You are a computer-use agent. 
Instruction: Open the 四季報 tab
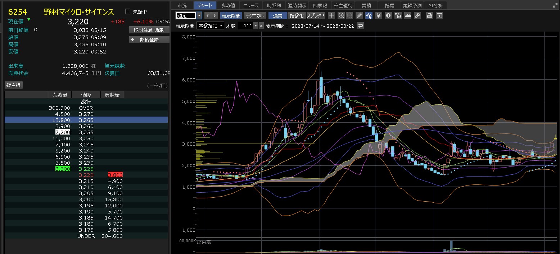coord(320,5)
